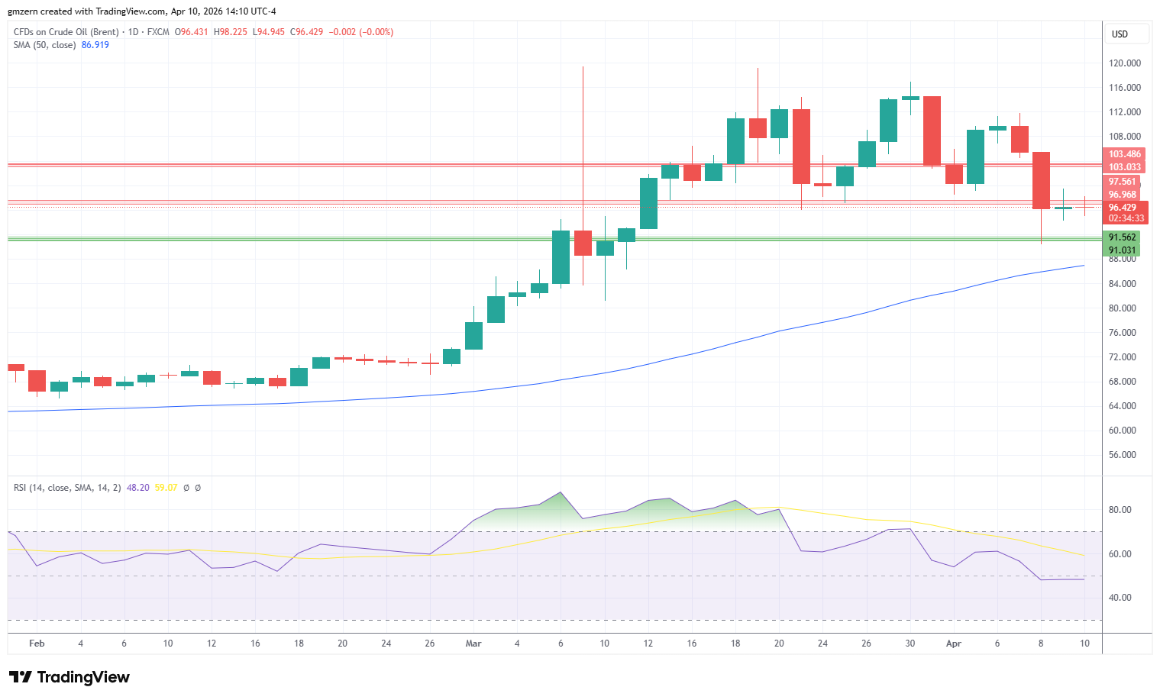Click the Mar label on the date axis
Viewport: 1160px width, 700px height.
[x=473, y=644]
